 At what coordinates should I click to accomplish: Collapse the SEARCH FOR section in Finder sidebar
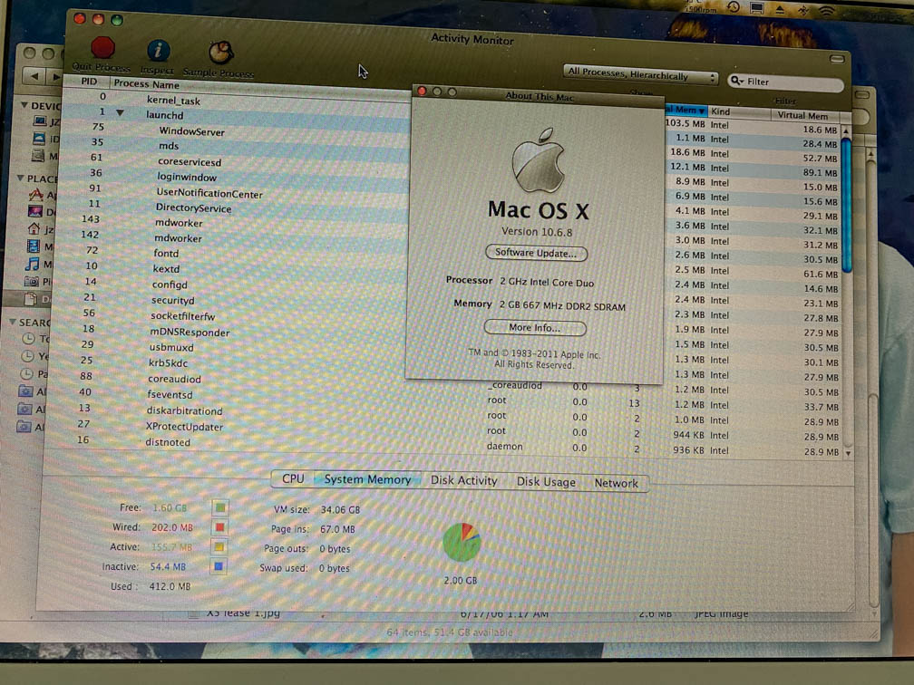(x=13, y=322)
